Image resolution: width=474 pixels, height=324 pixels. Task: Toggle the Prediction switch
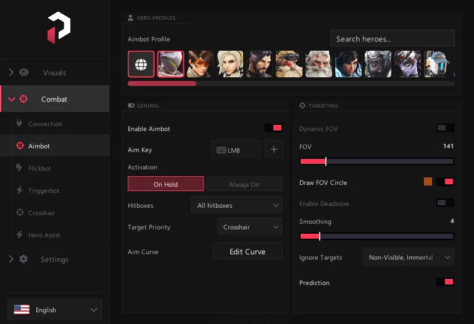(445, 282)
